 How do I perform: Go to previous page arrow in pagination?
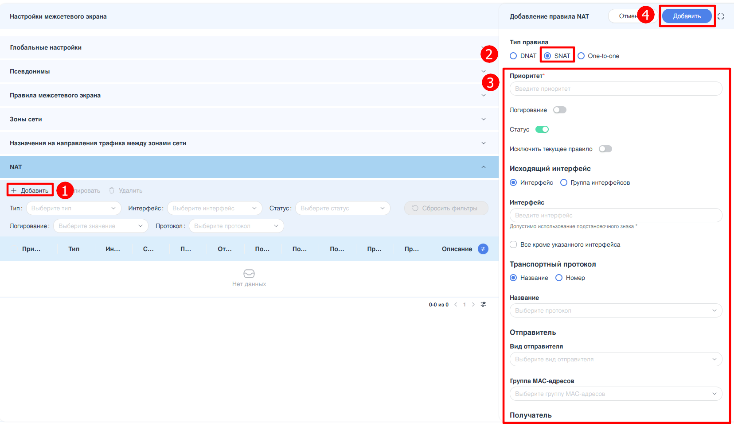pos(456,305)
